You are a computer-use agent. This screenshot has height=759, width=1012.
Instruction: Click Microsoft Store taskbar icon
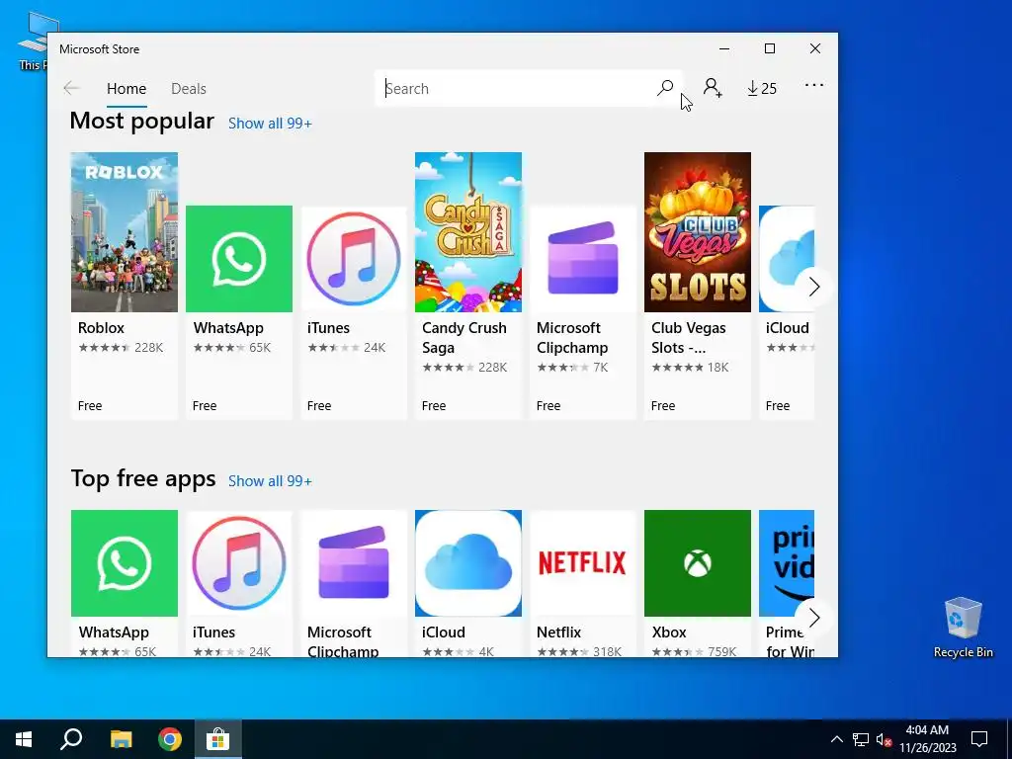(x=218, y=739)
